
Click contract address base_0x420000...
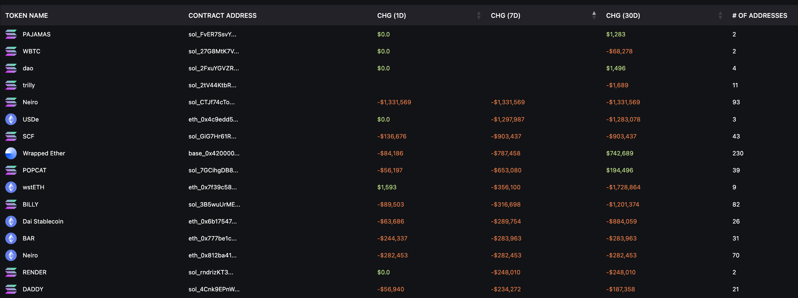[x=214, y=153]
